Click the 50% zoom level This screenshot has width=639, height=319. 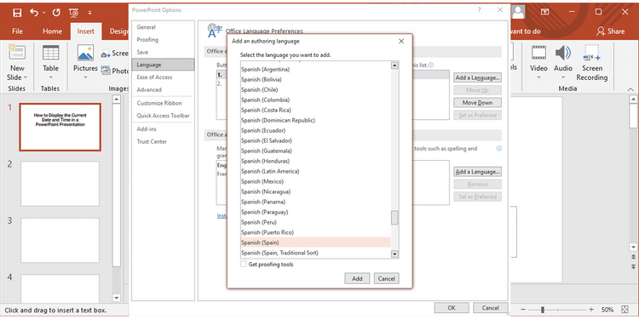[x=607, y=310]
